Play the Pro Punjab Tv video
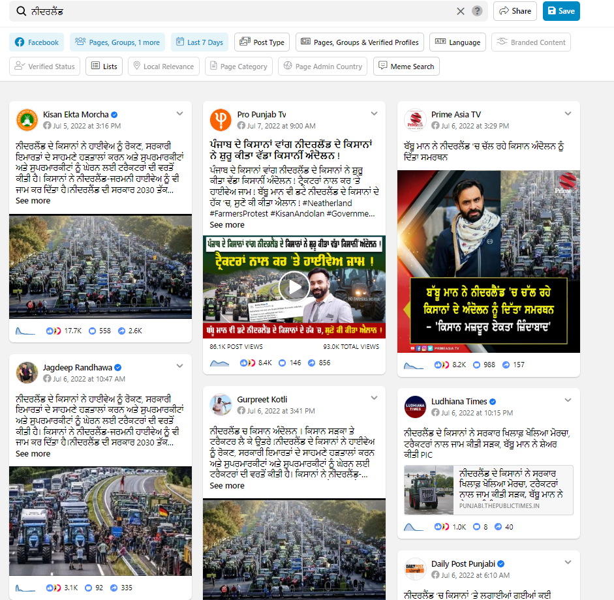This screenshot has height=600, width=614. (294, 287)
